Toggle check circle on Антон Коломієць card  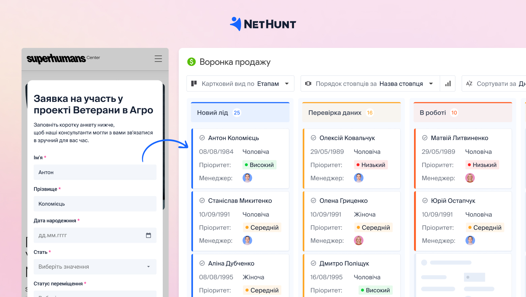[x=202, y=138]
